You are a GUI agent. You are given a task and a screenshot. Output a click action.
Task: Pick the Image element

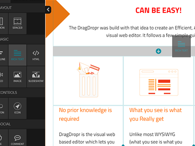tap(17, 77)
